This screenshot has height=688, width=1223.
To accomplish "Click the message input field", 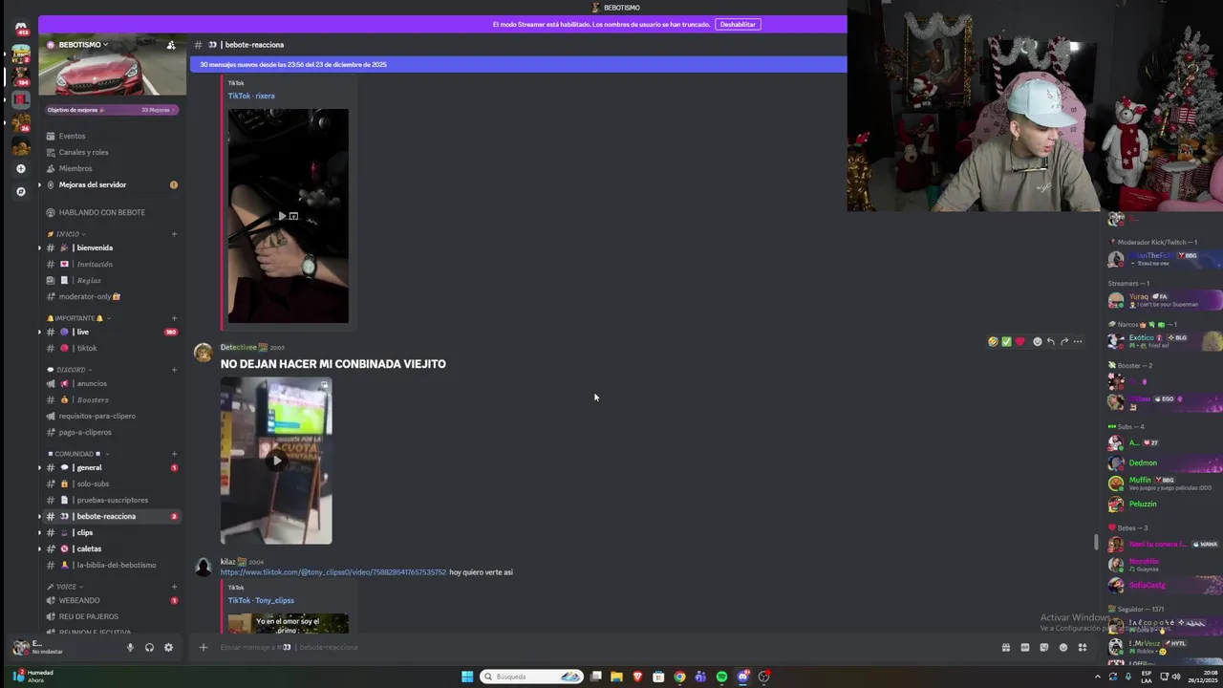I will pyautogui.click(x=602, y=647).
